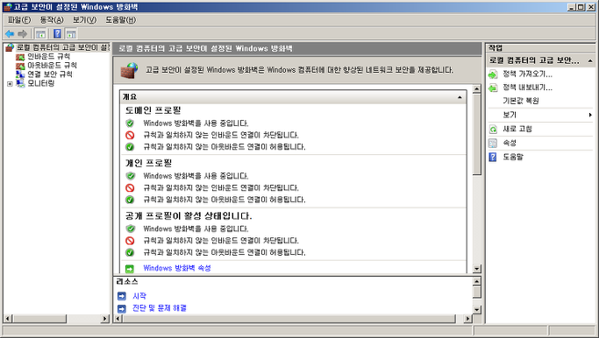
Task: Select the 인바운드 규칙 tree node
Action: pos(48,56)
